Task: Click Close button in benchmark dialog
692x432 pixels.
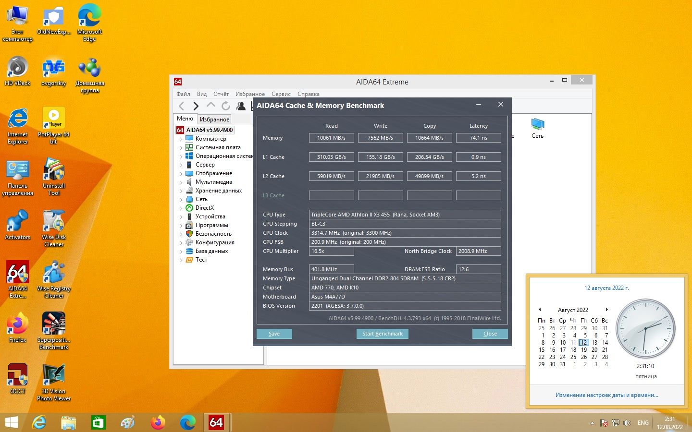Action: click(490, 334)
